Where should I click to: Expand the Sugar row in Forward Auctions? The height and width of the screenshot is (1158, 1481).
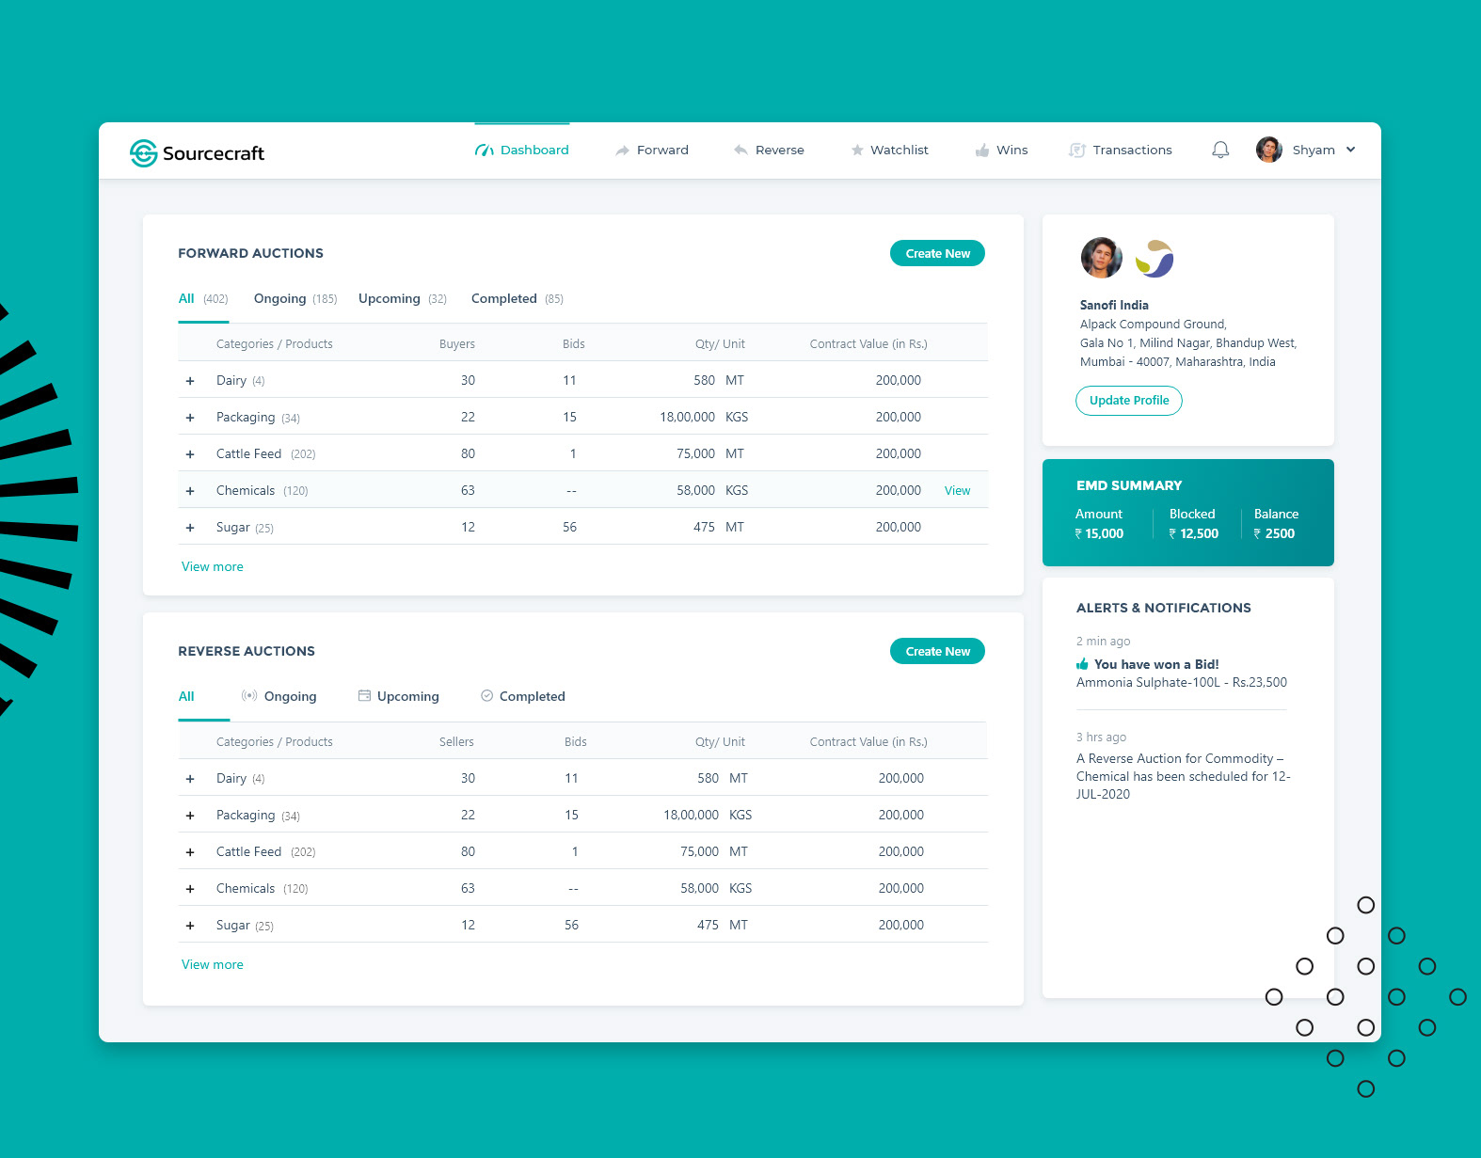(190, 528)
